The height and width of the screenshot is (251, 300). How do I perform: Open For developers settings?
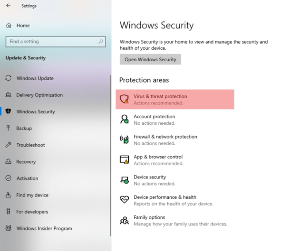click(x=32, y=212)
